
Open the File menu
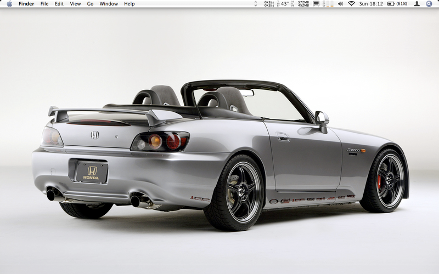click(x=44, y=4)
